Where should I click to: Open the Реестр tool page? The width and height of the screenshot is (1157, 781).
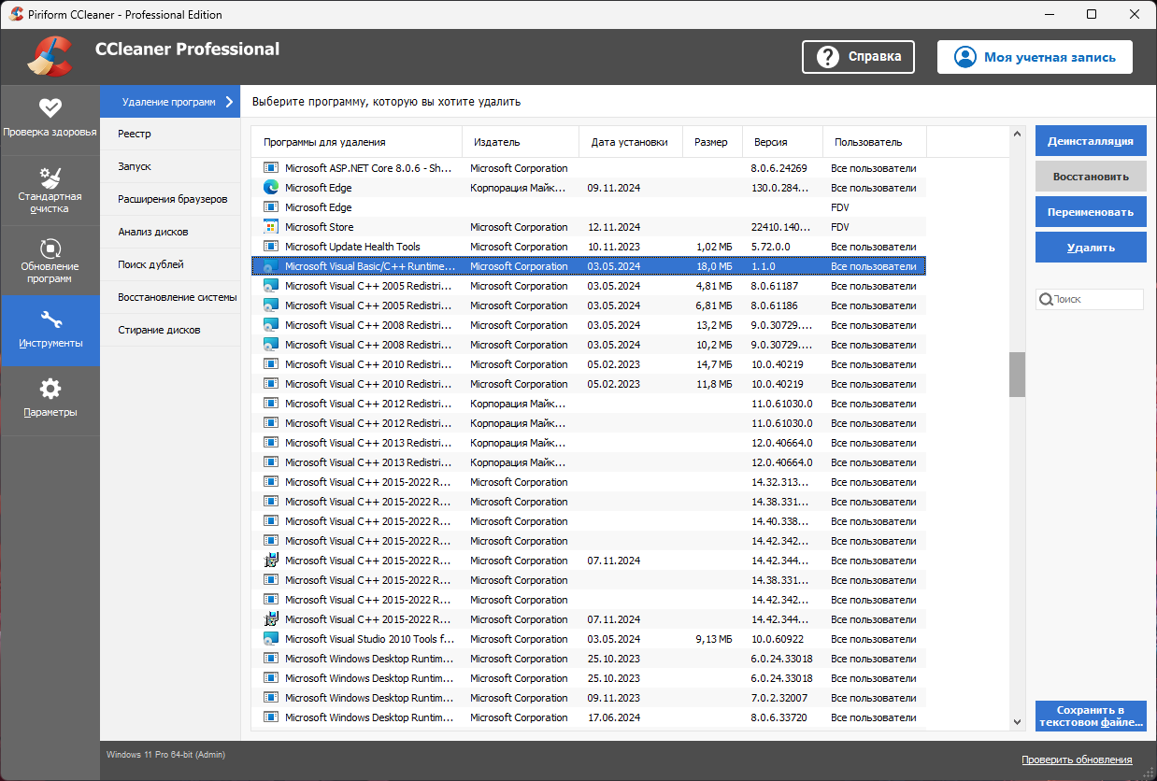[x=170, y=134]
